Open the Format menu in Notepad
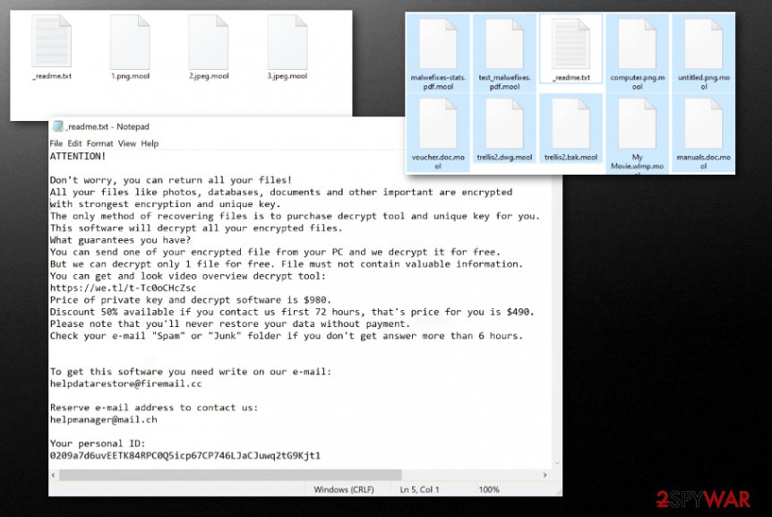Image resolution: width=772 pixels, height=517 pixels. (x=100, y=143)
